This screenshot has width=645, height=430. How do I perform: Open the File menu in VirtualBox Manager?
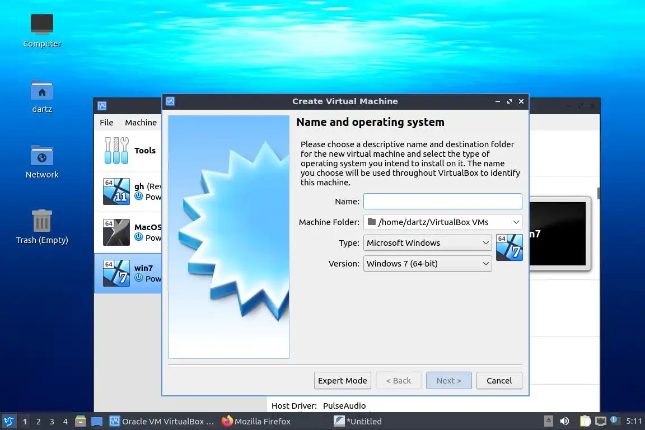click(106, 122)
